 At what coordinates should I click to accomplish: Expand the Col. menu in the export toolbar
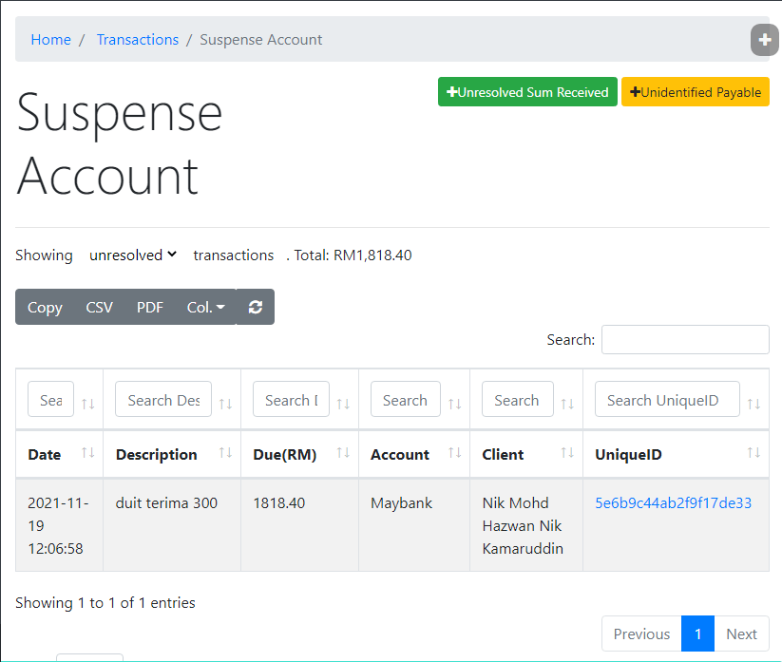click(205, 307)
